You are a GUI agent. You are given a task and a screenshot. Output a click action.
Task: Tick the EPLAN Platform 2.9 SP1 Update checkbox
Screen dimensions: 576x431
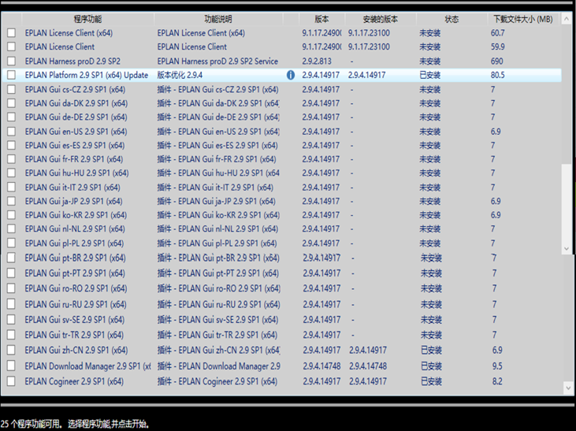(11, 75)
